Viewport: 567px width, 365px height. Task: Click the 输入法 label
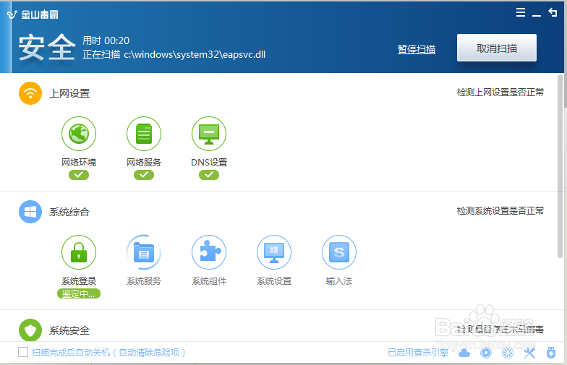click(x=339, y=280)
